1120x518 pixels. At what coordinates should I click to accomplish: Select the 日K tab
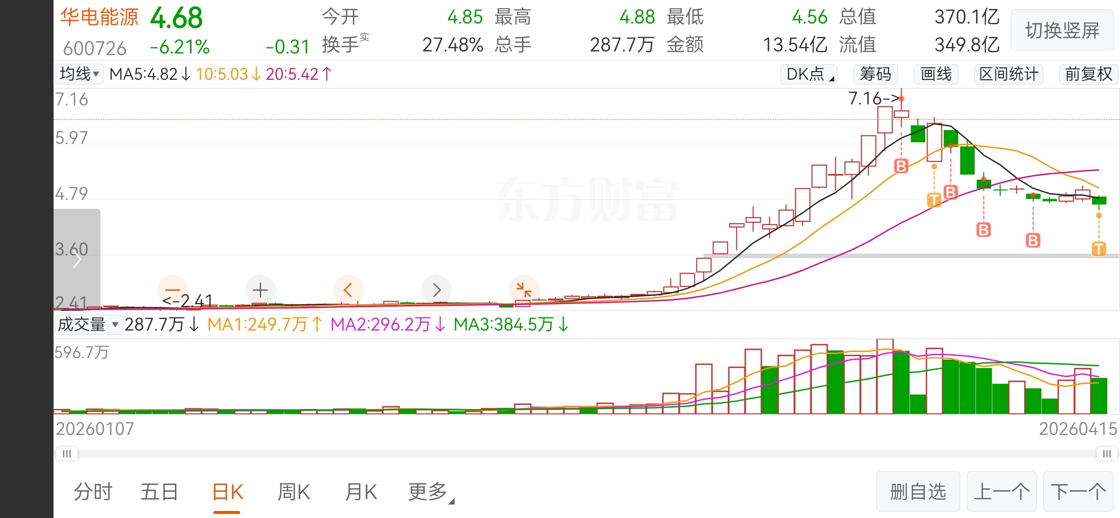point(227,492)
